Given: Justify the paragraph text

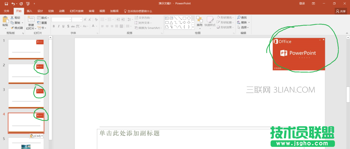Looking at the screenshot, I should (x=117, y=26).
